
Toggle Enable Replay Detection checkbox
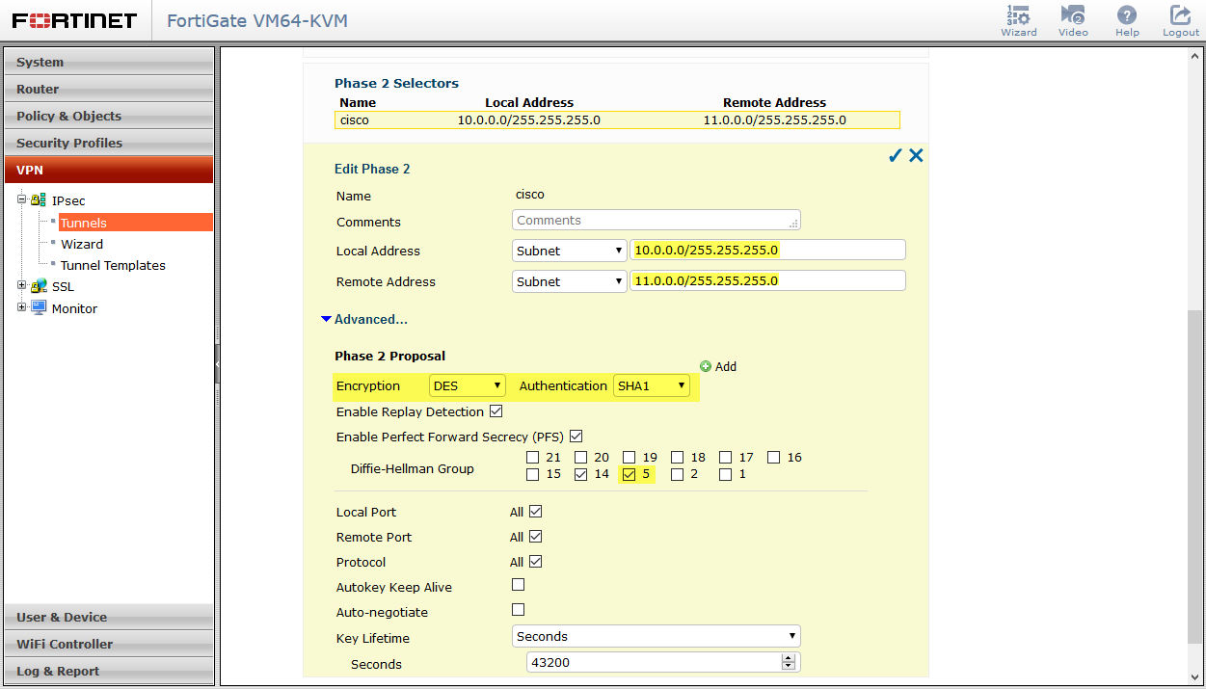[x=496, y=411]
